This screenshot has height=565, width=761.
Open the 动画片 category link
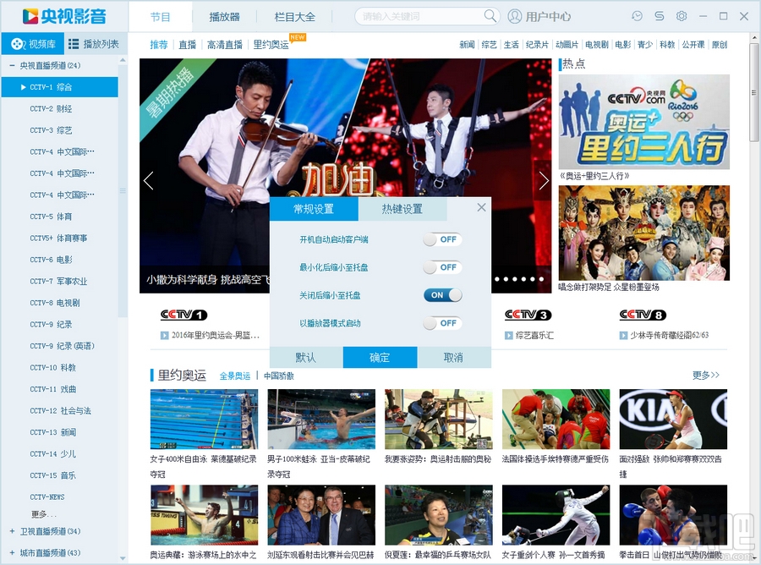coord(567,45)
